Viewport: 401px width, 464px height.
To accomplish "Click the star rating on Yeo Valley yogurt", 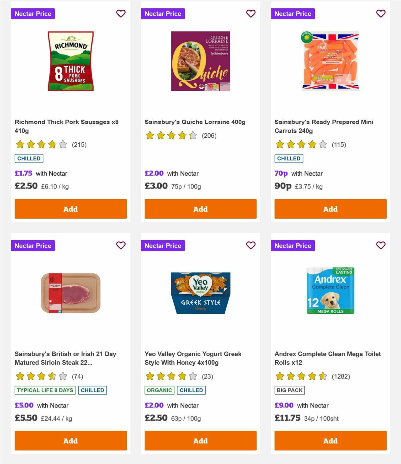I will [171, 376].
